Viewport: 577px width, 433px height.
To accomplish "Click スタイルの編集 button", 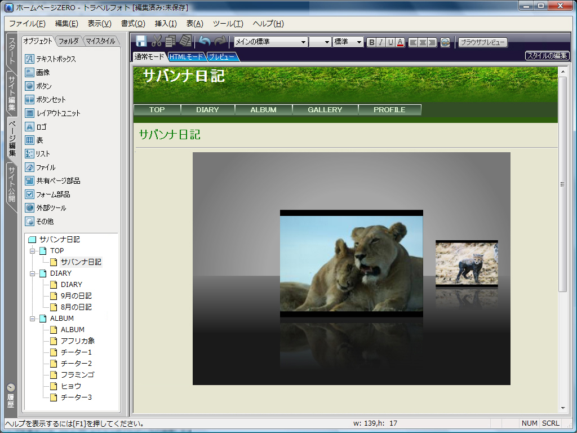I will pyautogui.click(x=547, y=56).
